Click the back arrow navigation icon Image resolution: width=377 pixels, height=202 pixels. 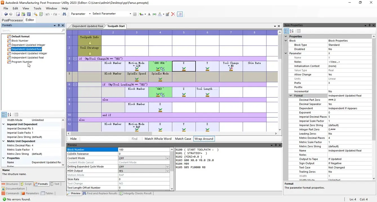tap(6, 14)
